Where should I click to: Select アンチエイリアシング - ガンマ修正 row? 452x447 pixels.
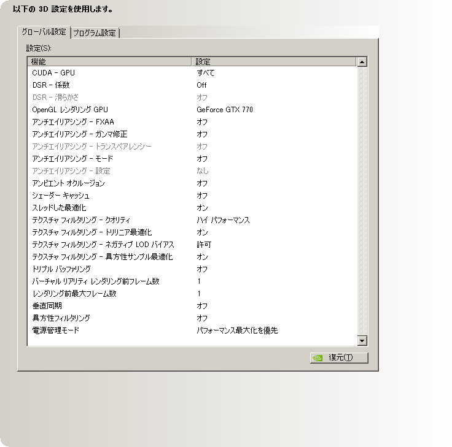coord(192,134)
